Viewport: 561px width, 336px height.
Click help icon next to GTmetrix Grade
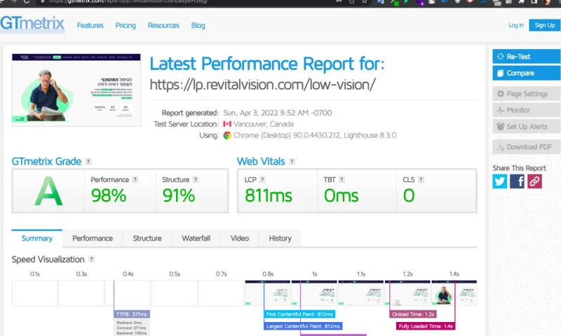click(x=88, y=162)
